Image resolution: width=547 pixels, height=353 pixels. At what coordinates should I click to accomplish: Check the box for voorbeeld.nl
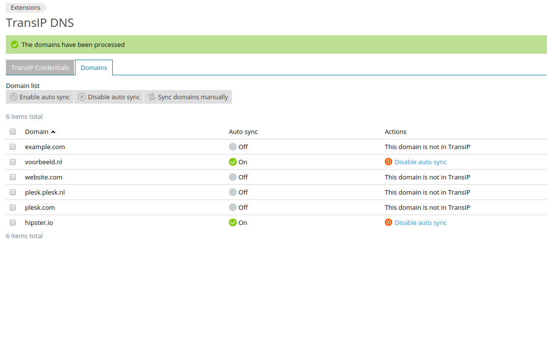pos(13,162)
